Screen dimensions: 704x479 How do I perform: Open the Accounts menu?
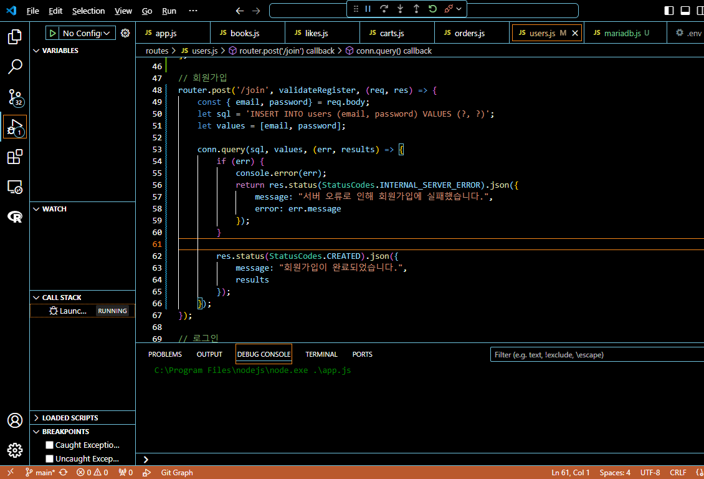point(15,420)
